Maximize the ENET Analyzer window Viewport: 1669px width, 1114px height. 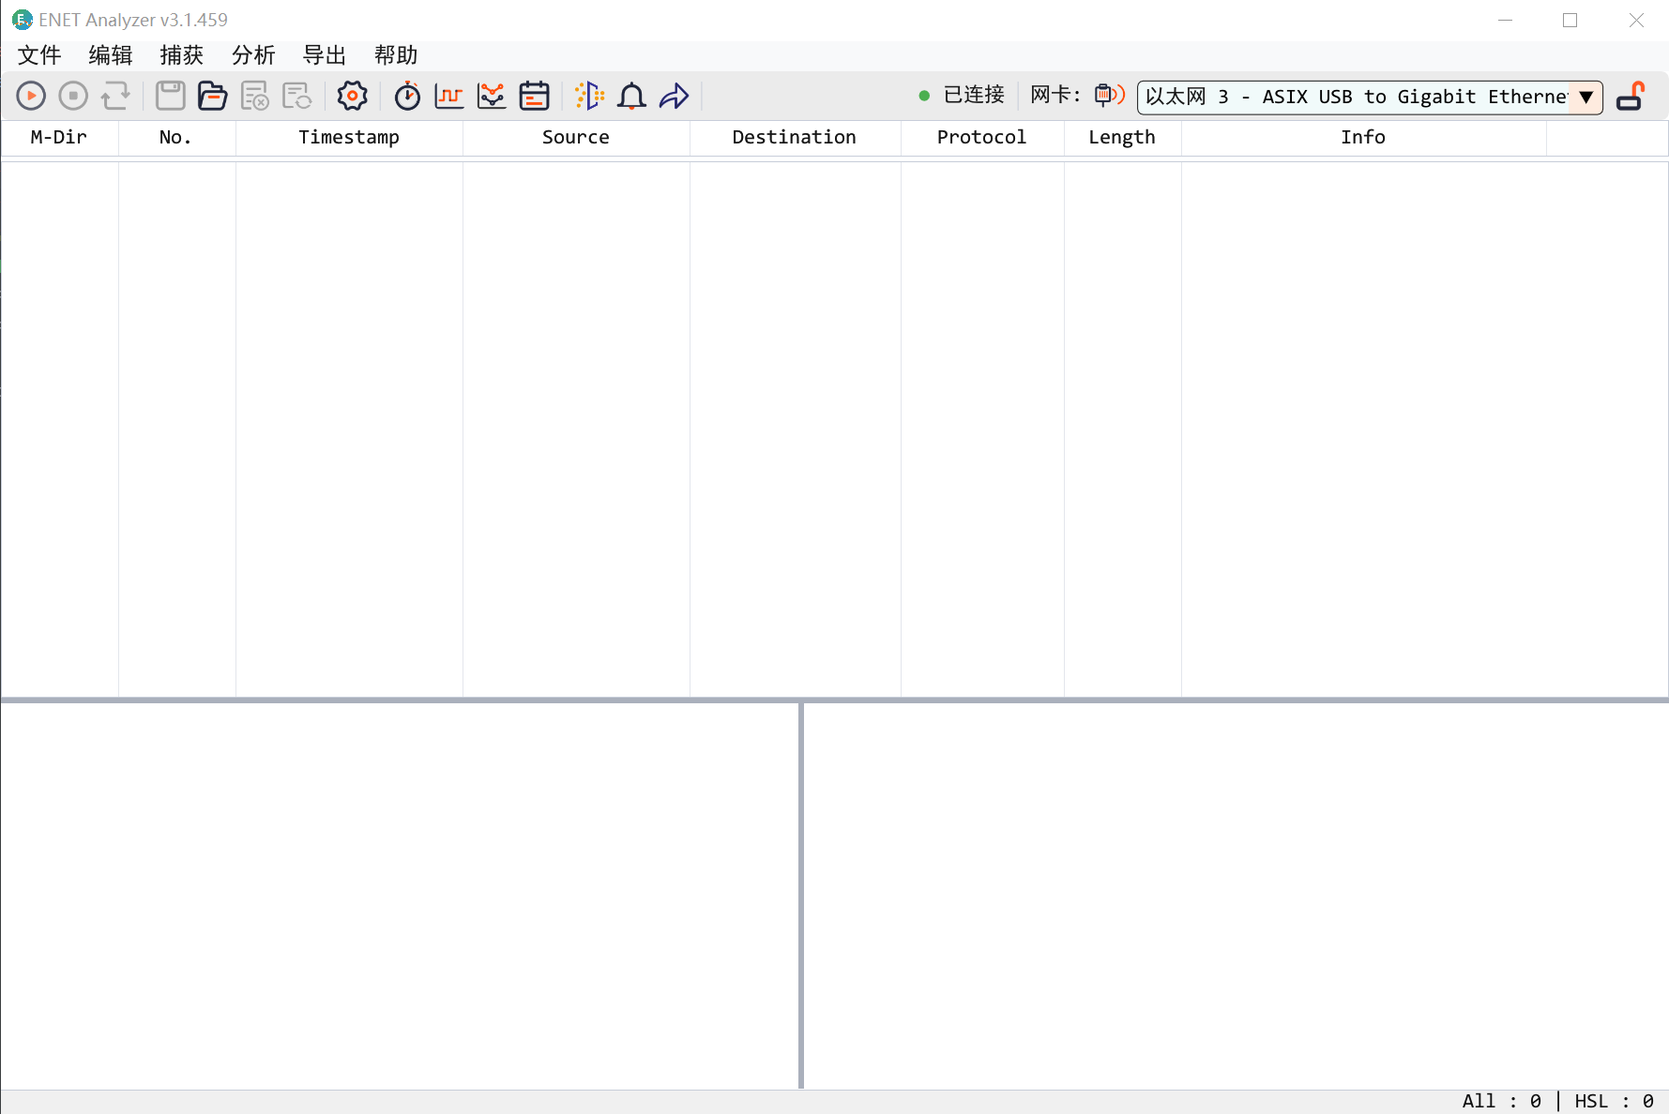(x=1570, y=20)
